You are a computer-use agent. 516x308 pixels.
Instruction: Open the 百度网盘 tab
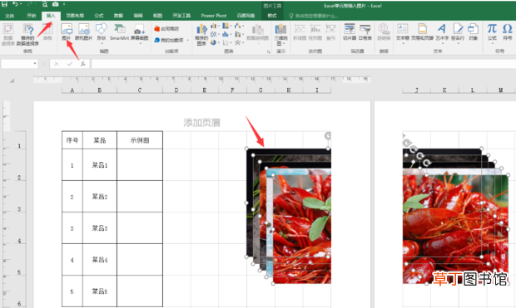tap(246, 16)
